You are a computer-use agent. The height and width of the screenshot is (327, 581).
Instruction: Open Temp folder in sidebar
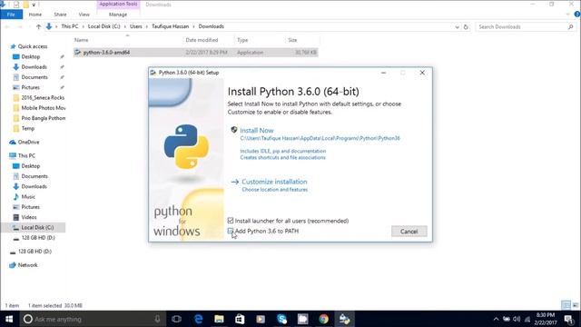[x=28, y=128]
